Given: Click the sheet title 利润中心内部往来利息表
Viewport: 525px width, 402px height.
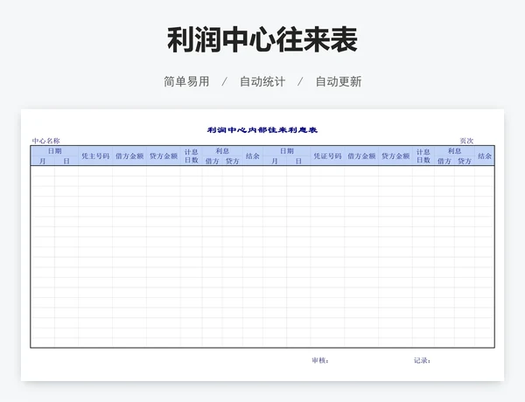Looking at the screenshot, I should 262,130.
